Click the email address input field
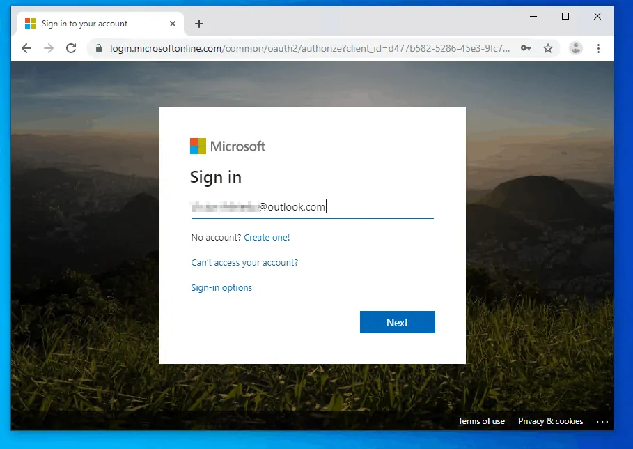This screenshot has width=633, height=449. pos(312,207)
